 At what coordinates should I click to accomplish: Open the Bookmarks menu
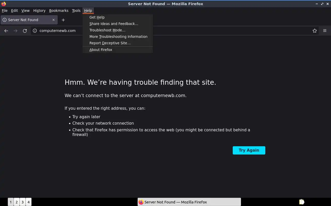click(59, 11)
